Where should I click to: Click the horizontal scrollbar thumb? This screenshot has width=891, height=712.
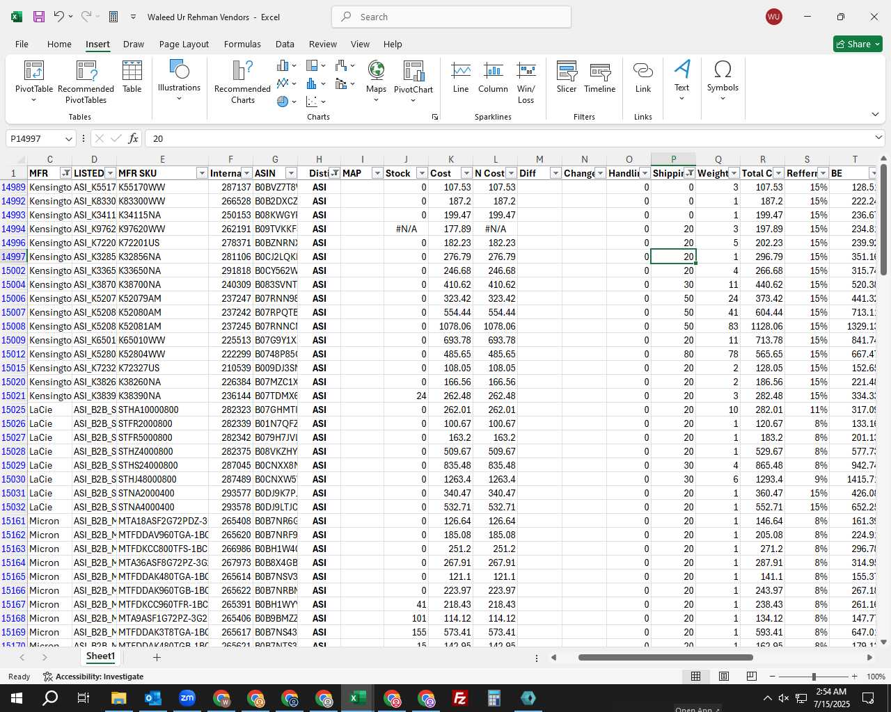point(665,657)
